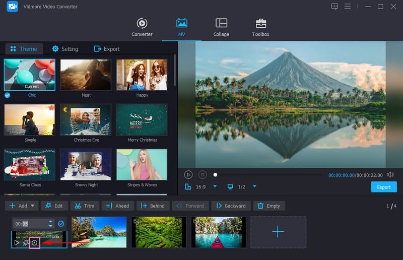The width and height of the screenshot is (403, 260).
Task: Expand the 1/2 screen display dropdown
Action: [254, 186]
